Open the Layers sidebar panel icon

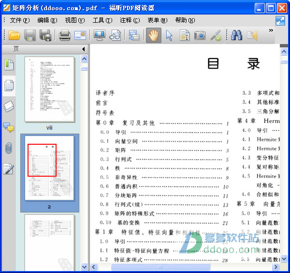tap(9, 106)
